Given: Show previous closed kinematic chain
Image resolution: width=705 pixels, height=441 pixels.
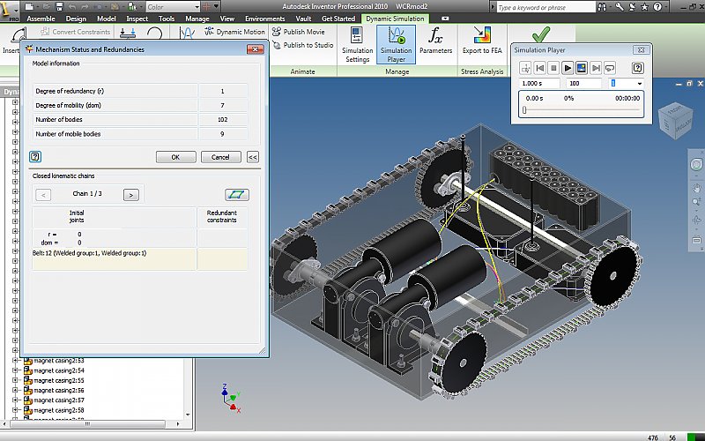Looking at the screenshot, I should pos(43,195).
